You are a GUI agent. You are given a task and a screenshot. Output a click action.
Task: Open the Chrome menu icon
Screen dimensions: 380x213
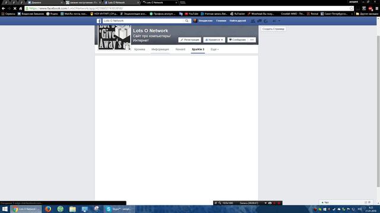coord(377,8)
